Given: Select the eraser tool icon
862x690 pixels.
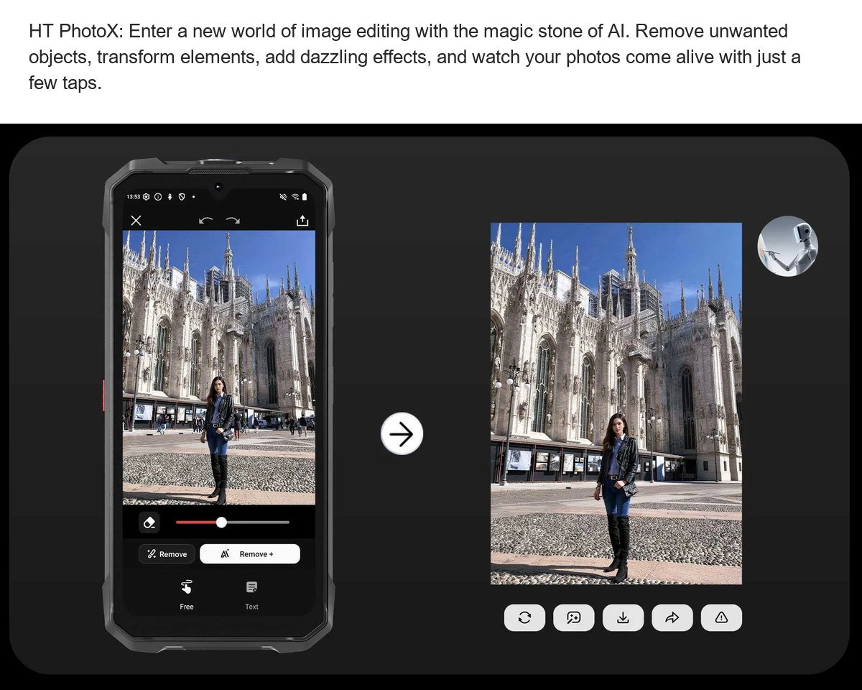Looking at the screenshot, I should coord(149,523).
